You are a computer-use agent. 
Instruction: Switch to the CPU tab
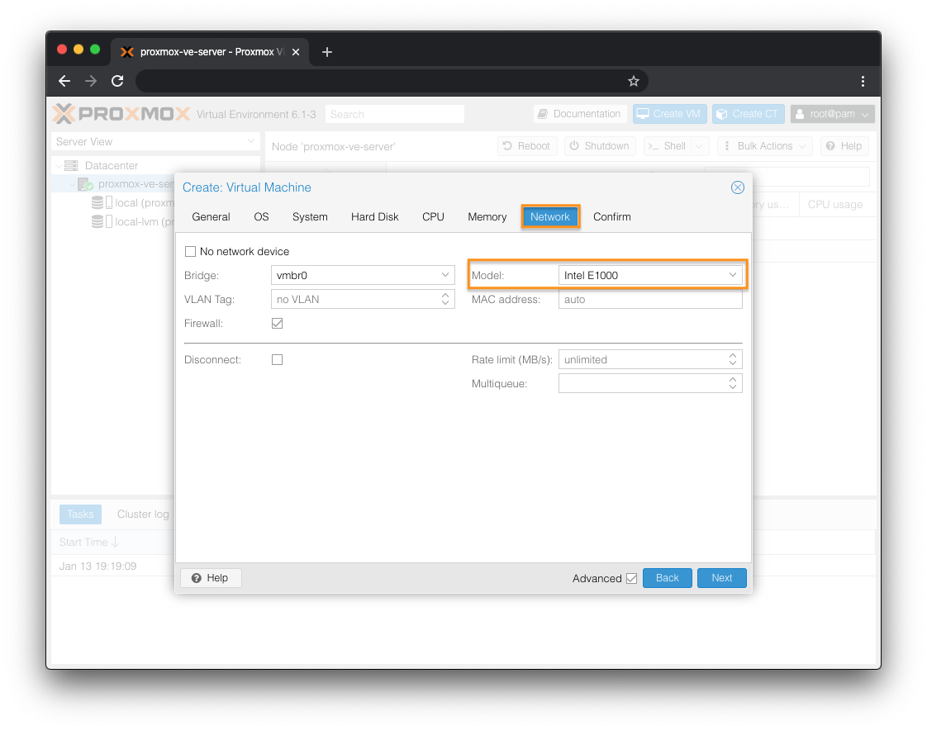point(433,217)
